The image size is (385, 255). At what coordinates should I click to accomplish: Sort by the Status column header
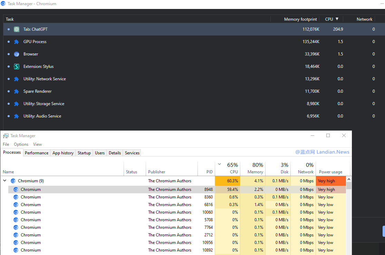(x=135, y=169)
